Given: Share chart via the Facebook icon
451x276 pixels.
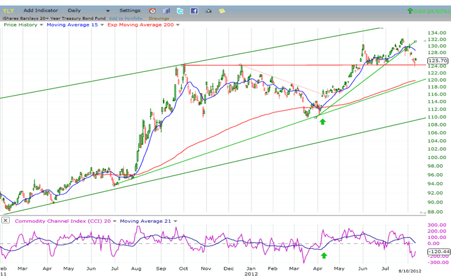Looking at the screenshot, I should 194,11.
